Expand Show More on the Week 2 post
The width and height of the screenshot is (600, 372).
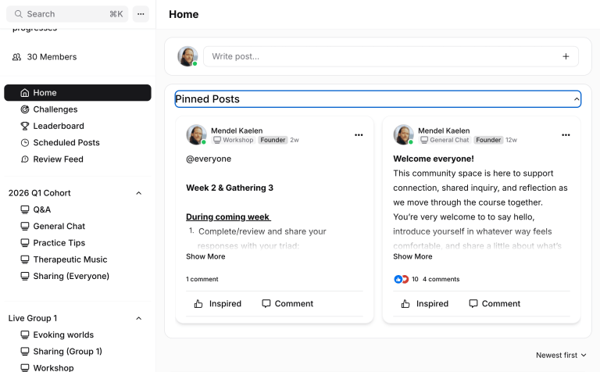click(x=205, y=256)
